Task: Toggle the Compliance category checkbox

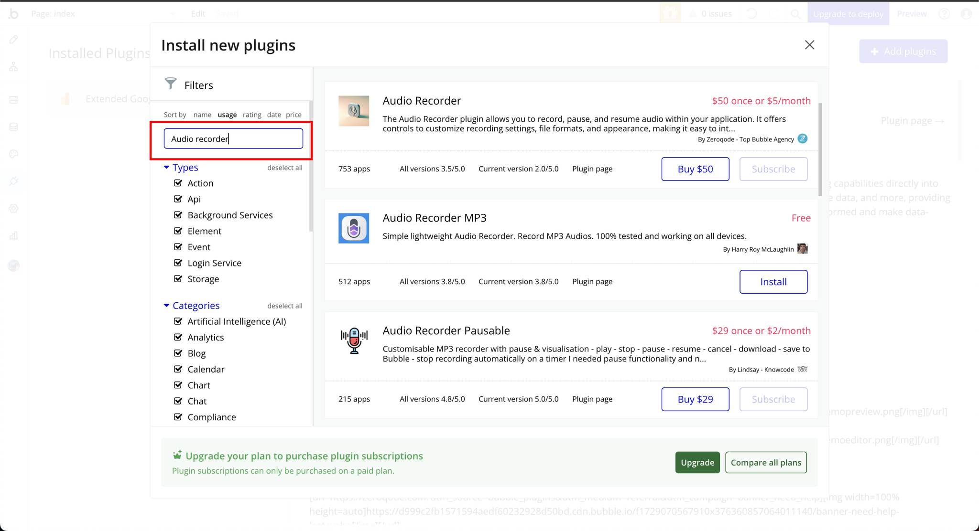Action: (178, 417)
